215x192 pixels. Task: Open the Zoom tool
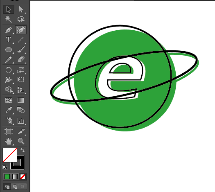(21, 141)
